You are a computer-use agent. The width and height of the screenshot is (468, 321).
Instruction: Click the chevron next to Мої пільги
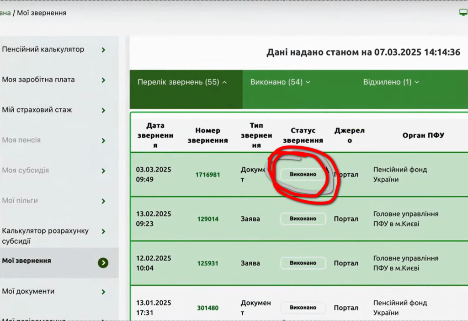pyautogui.click(x=104, y=201)
